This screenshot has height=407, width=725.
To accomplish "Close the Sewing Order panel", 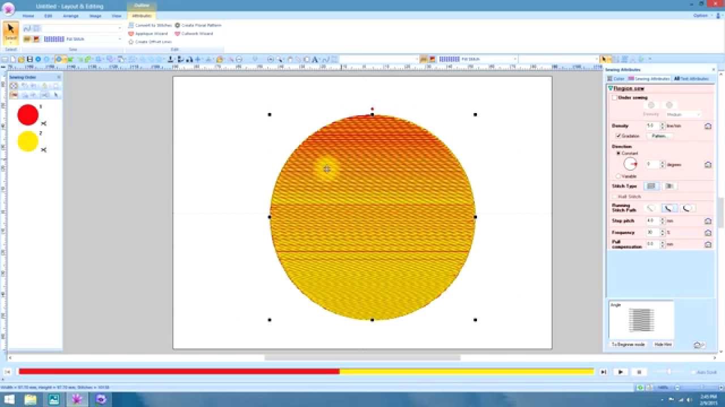I will click(58, 77).
